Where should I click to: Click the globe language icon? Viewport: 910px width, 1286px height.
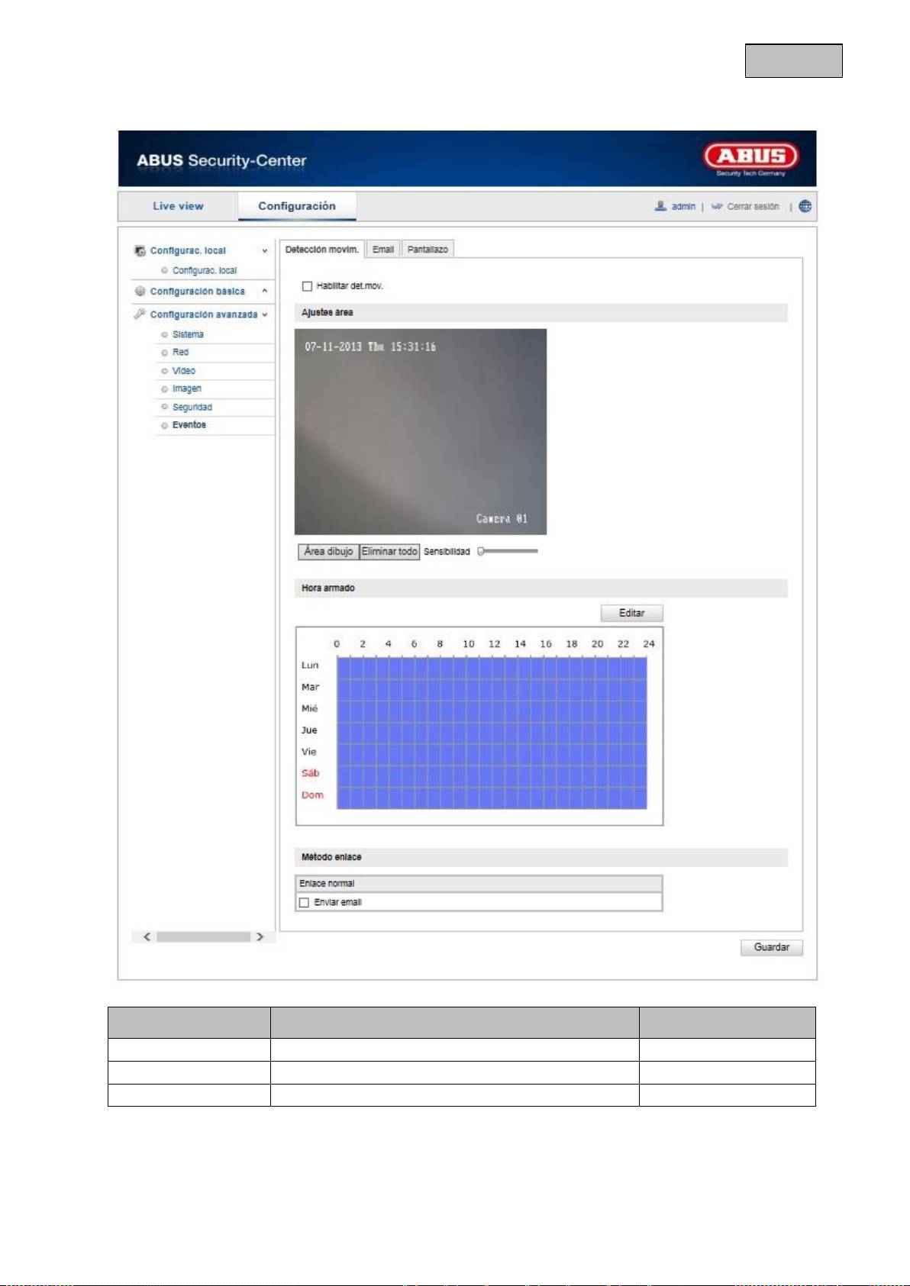pos(805,206)
